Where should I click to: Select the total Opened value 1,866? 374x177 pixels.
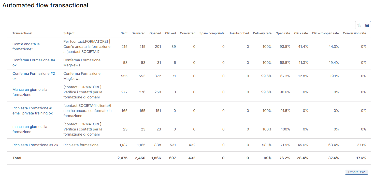point(156,158)
